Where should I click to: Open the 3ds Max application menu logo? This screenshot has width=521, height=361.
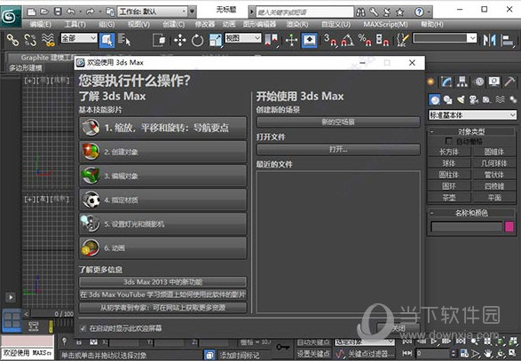[x=10, y=16]
